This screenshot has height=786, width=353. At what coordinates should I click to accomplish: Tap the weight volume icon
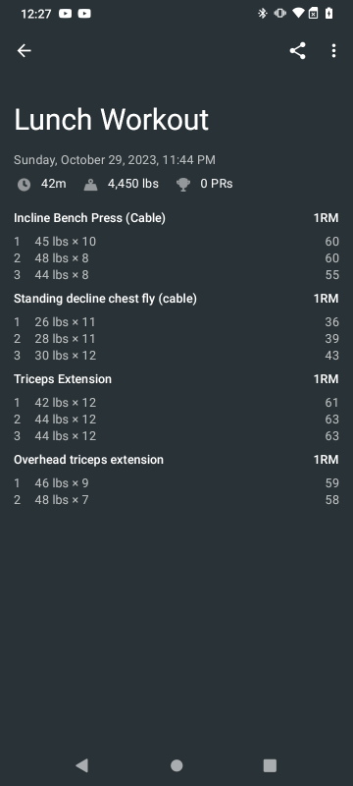tap(91, 185)
